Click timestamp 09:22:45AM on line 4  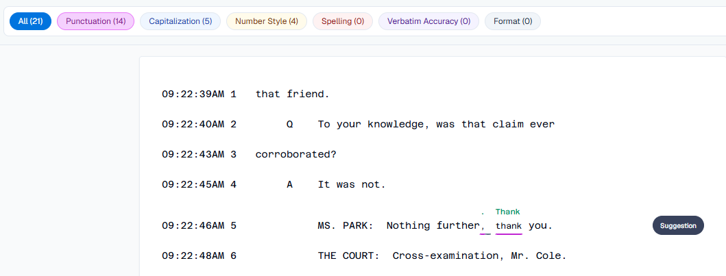(x=193, y=184)
